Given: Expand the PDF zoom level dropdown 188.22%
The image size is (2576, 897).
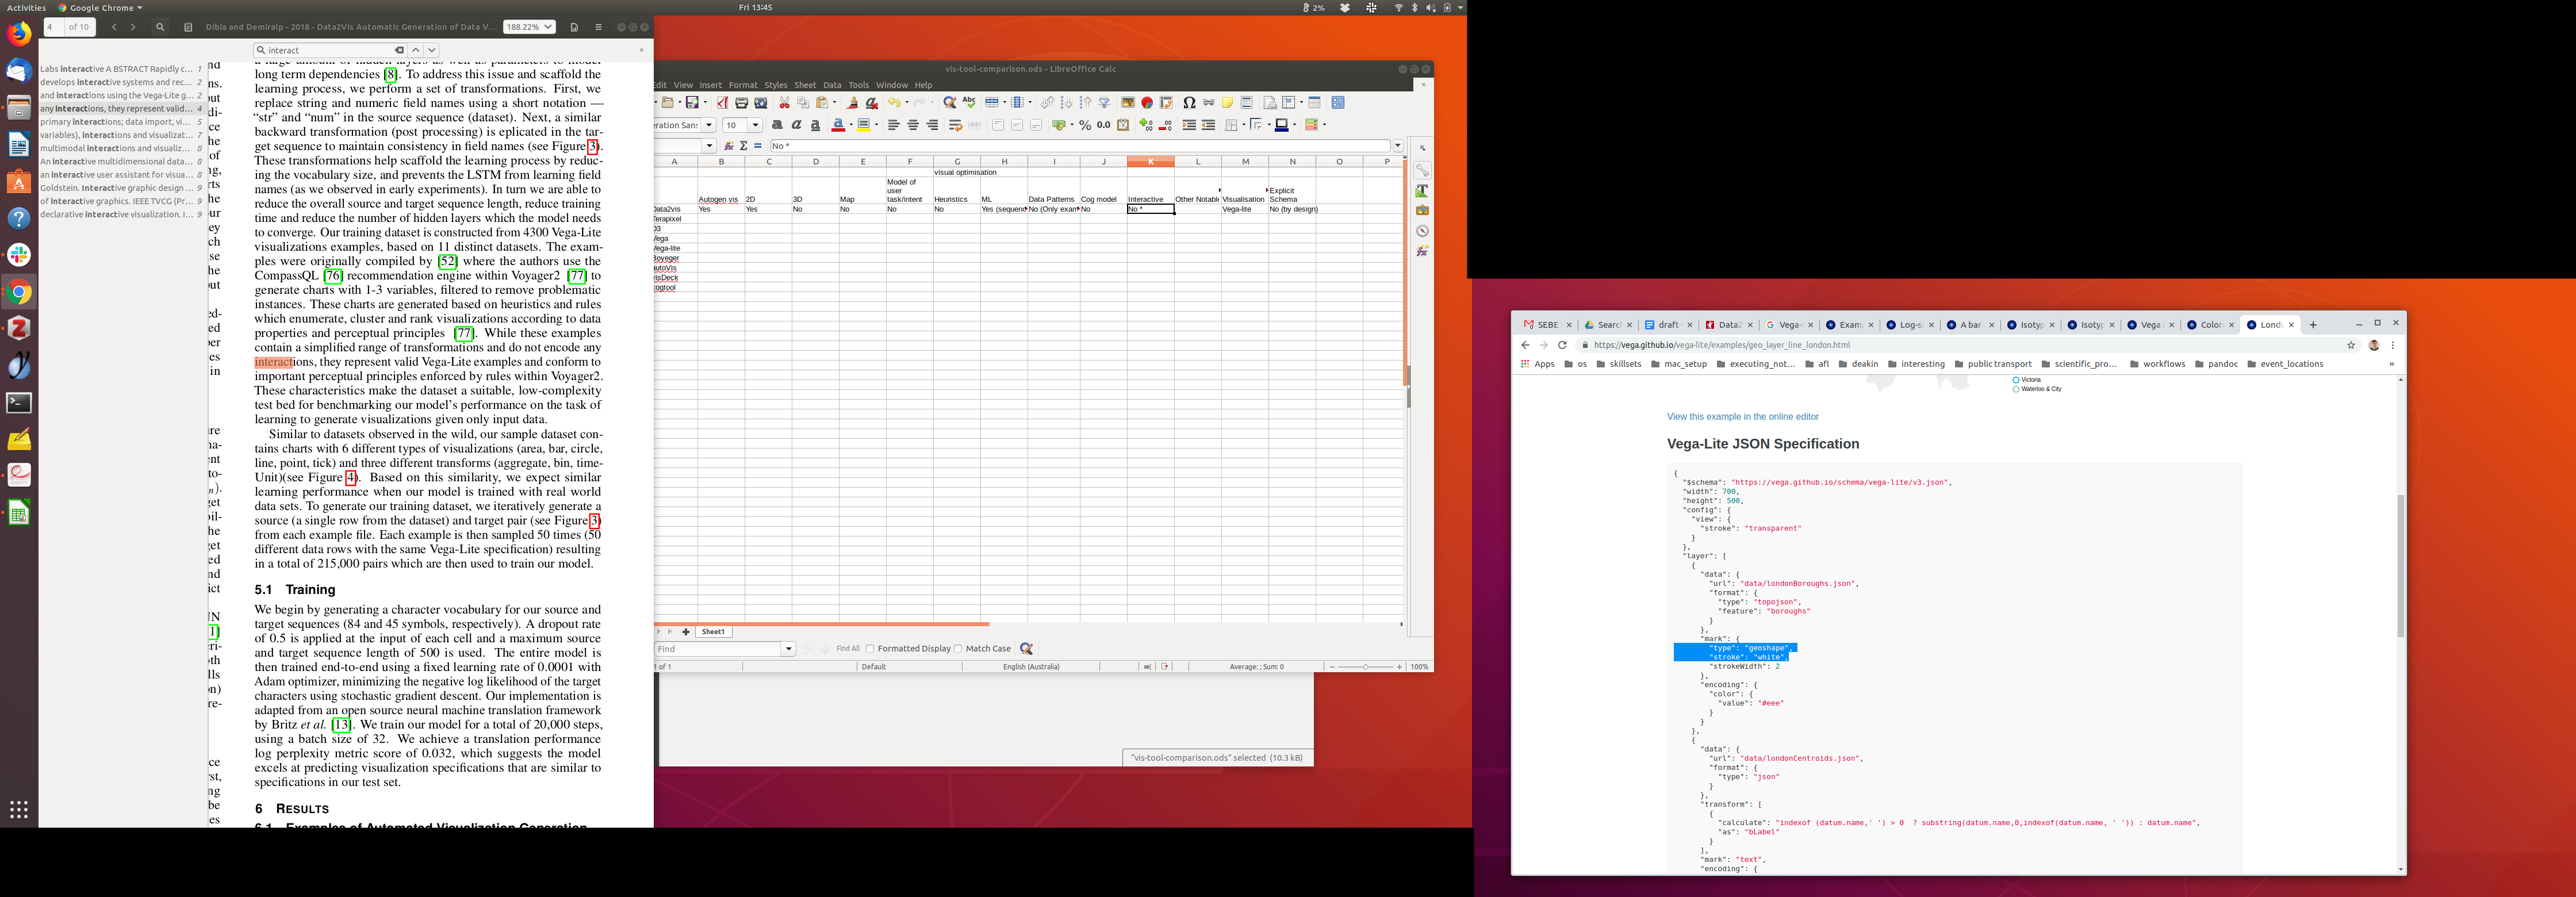Looking at the screenshot, I should click(549, 27).
